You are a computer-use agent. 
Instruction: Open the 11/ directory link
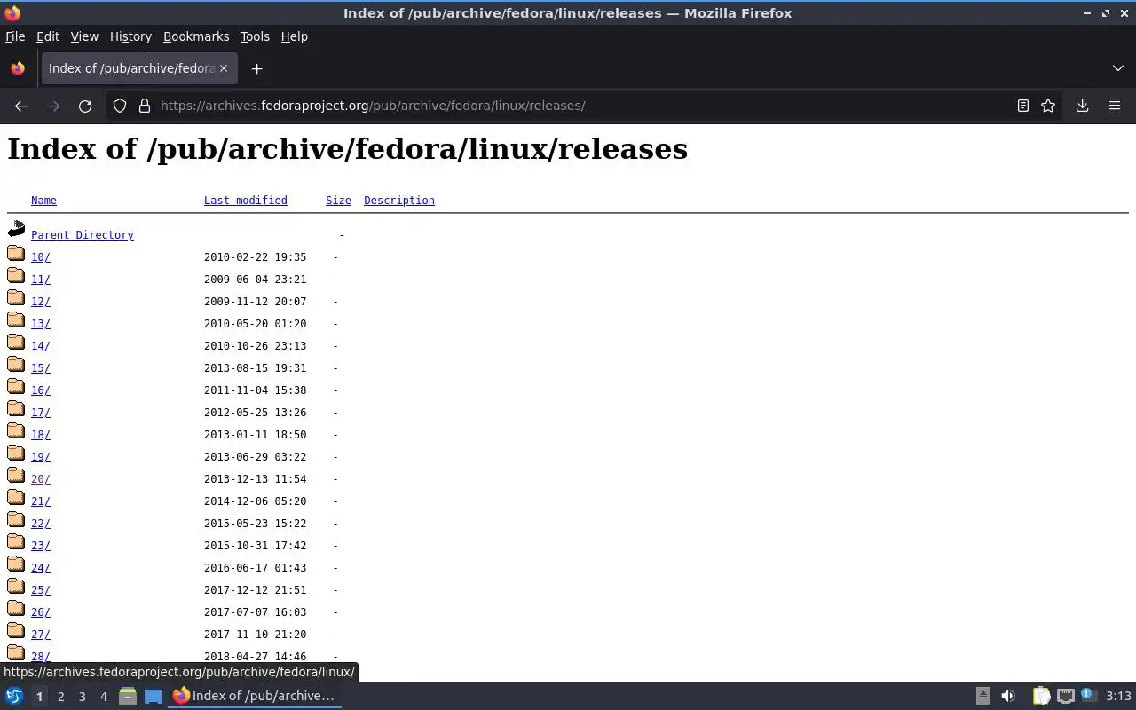pyautogui.click(x=41, y=280)
